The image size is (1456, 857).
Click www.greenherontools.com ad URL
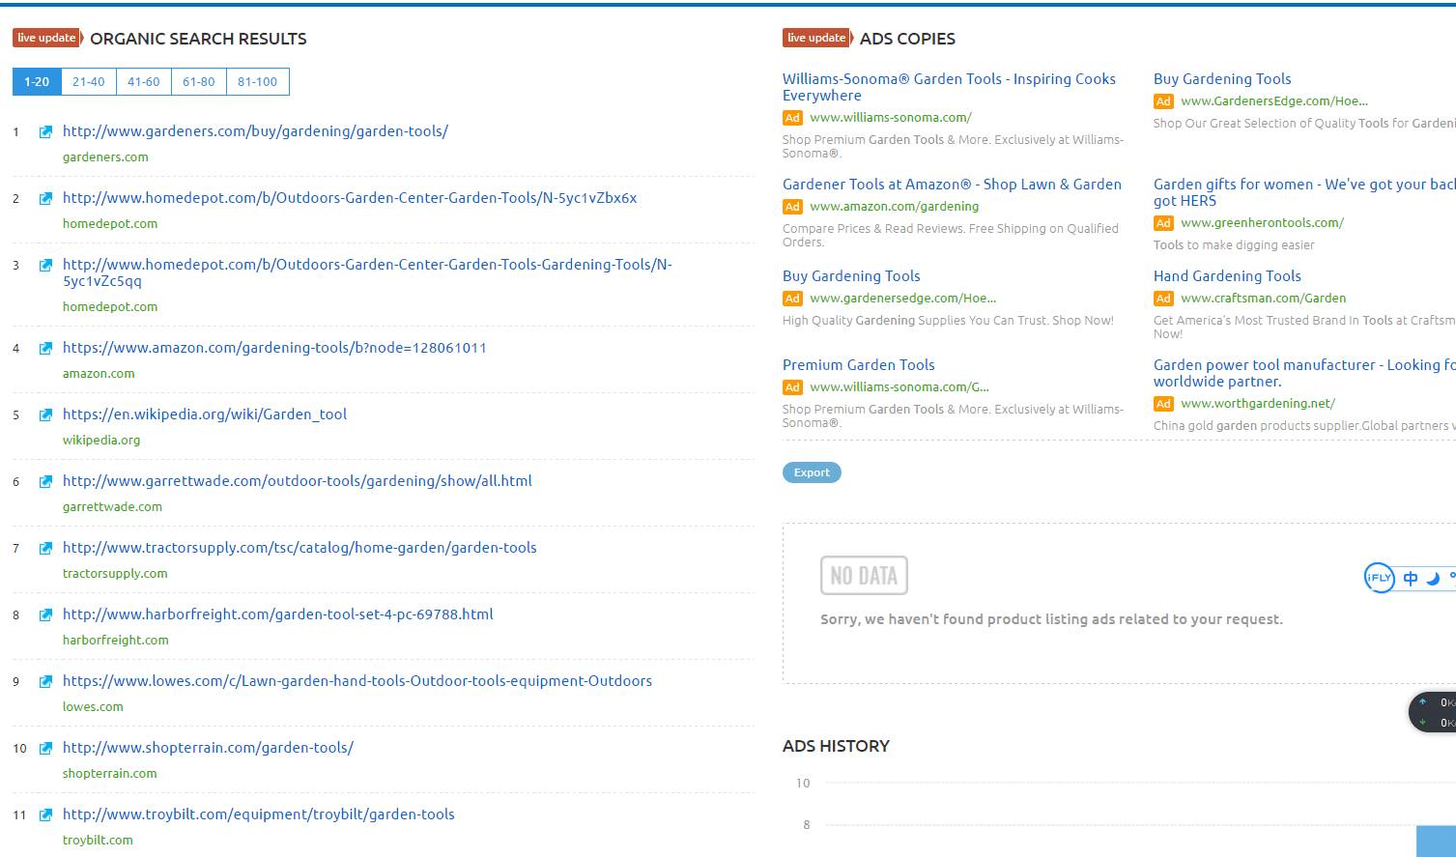pyautogui.click(x=1262, y=223)
